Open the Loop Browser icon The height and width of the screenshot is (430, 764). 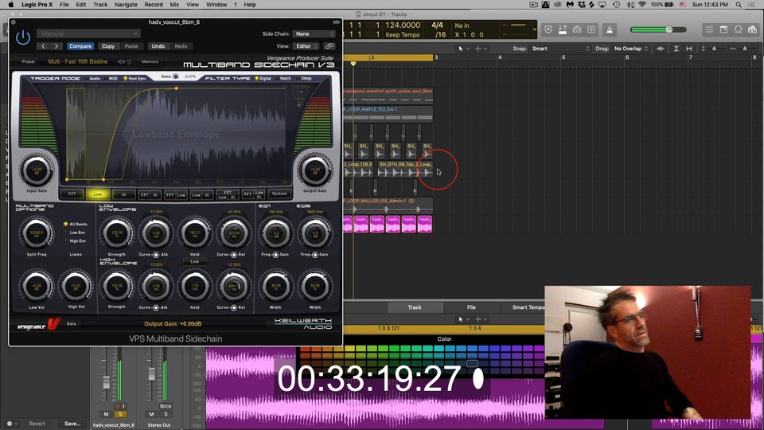pos(739,29)
